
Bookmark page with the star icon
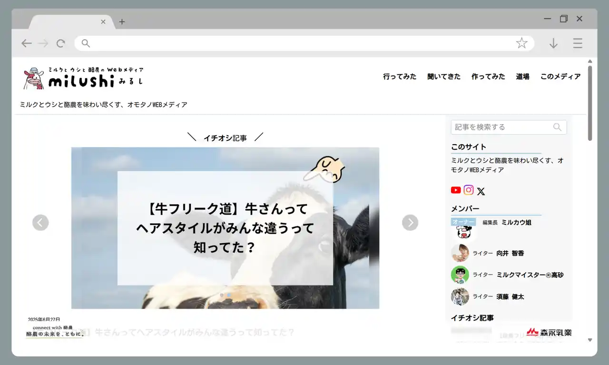click(521, 43)
